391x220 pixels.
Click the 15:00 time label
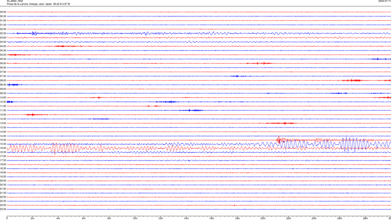(x=3, y=140)
